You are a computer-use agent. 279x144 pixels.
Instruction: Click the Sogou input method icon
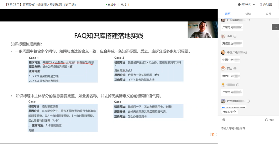pyautogui.click(x=213, y=134)
